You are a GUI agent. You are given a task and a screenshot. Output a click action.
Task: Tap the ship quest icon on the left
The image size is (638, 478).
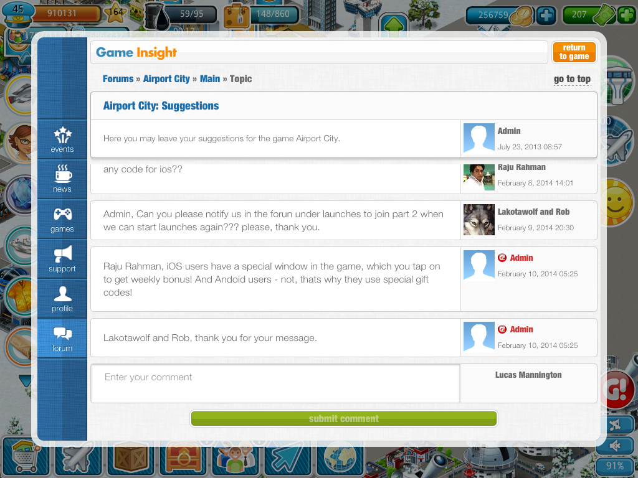[x=19, y=245]
